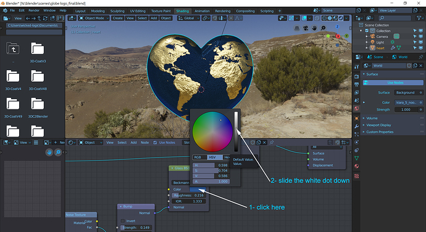426x232 pixels.
Task: Toggle Use Nodes checkbox in node editor
Action: tap(155, 142)
